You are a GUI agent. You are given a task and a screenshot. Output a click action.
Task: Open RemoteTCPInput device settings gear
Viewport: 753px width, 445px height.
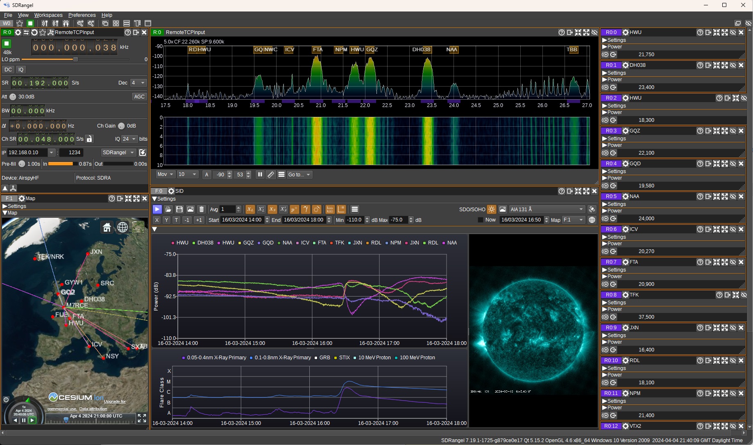pyautogui.click(x=18, y=32)
